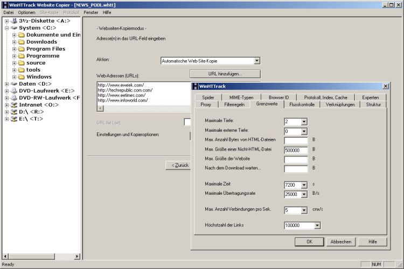Expand the Windows folder node
This screenshot has width=404, height=269.
click(x=15, y=77)
